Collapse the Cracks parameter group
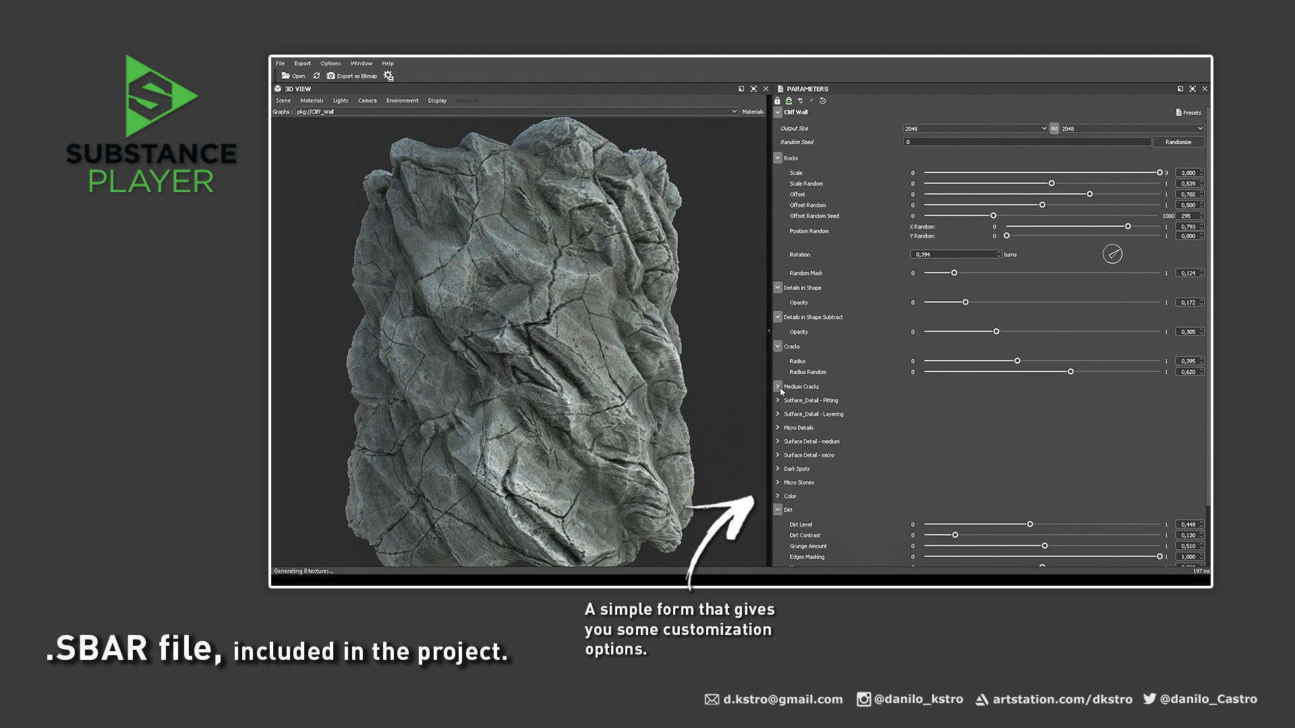 tap(778, 346)
